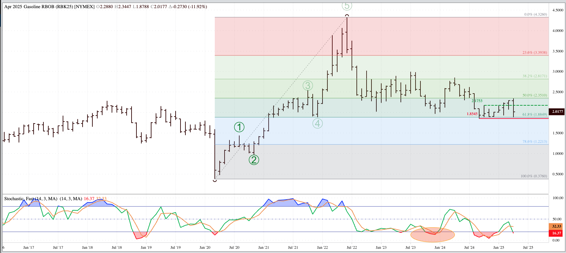Select the circled wave 2 label

(x=254, y=160)
